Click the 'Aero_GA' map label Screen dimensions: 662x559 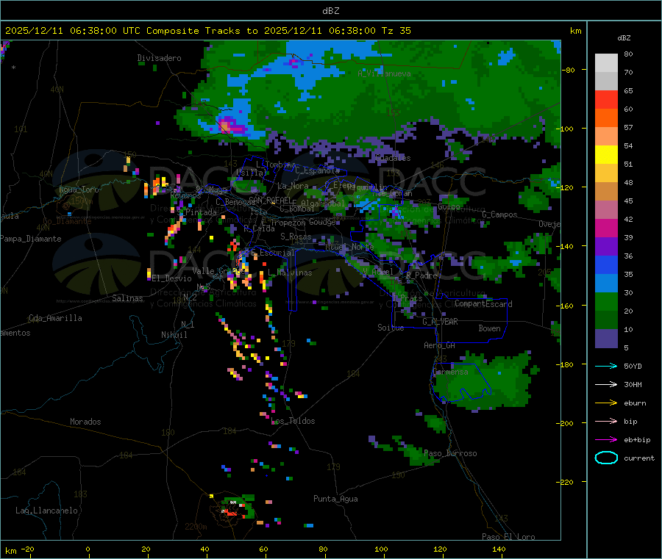pyautogui.click(x=440, y=345)
